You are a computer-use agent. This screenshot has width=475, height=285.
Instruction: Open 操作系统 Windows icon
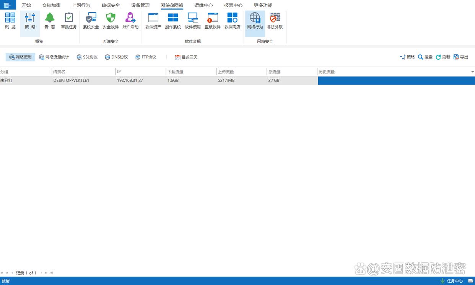[x=173, y=21]
